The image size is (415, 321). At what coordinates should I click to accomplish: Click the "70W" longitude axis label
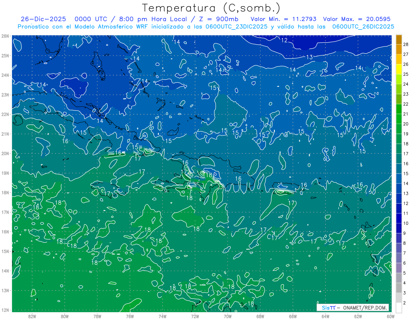pyautogui.click(x=228, y=316)
